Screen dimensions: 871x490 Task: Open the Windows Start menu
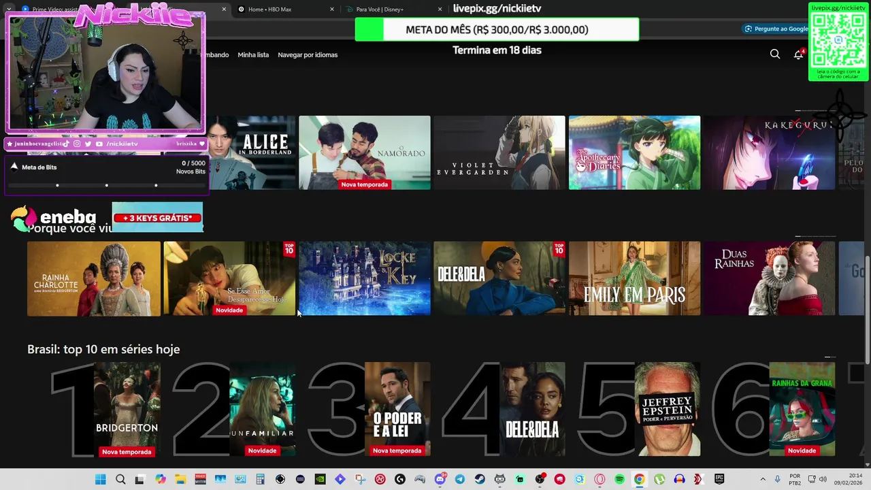[100, 479]
